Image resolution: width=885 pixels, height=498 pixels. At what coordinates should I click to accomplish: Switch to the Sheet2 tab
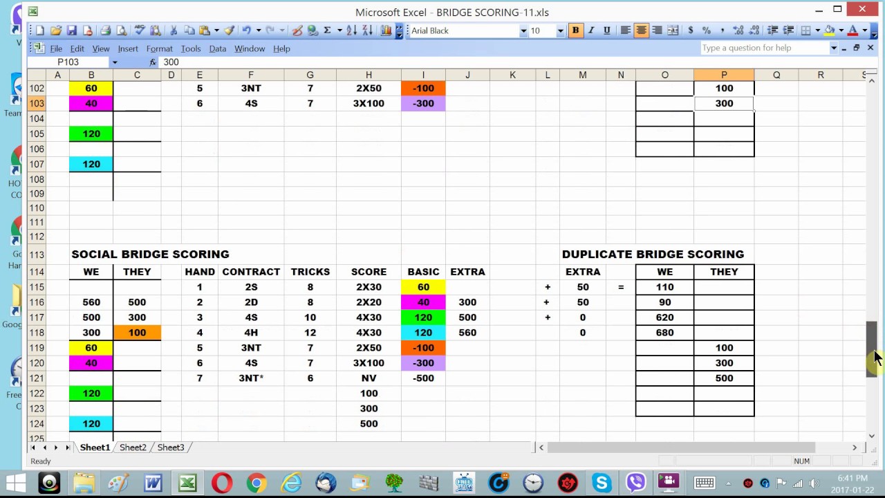(x=133, y=448)
